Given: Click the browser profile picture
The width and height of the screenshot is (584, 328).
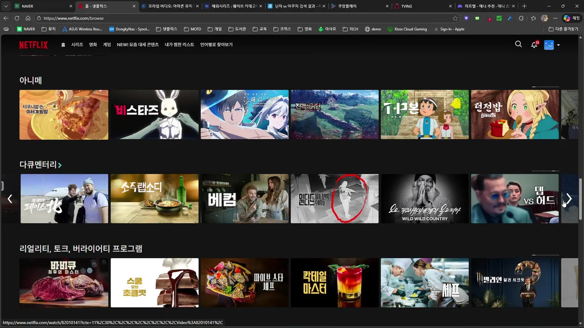Looking at the screenshot, I should (544, 18).
